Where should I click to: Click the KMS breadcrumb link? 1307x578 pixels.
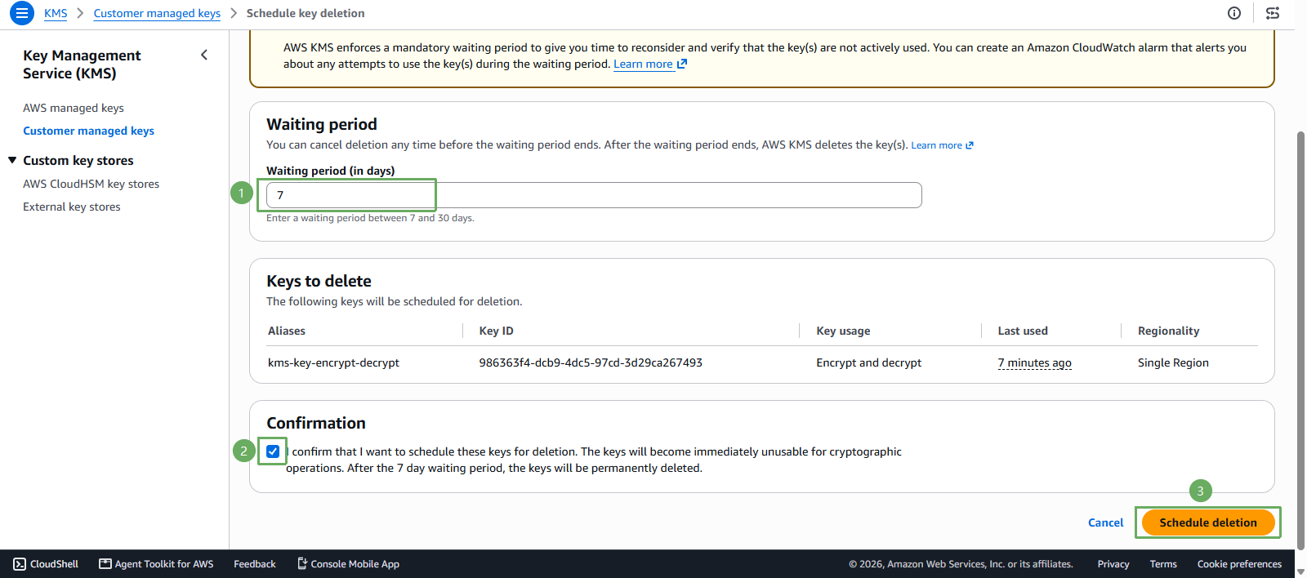tap(56, 13)
